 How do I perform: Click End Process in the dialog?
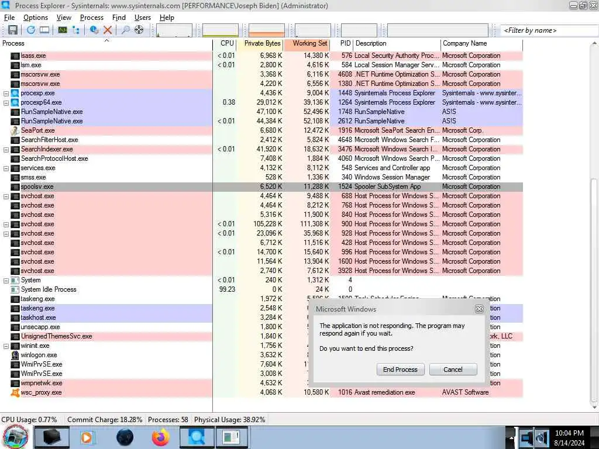(400, 369)
